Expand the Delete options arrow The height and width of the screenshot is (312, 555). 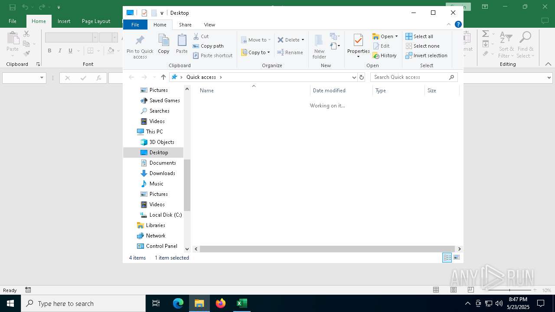303,40
